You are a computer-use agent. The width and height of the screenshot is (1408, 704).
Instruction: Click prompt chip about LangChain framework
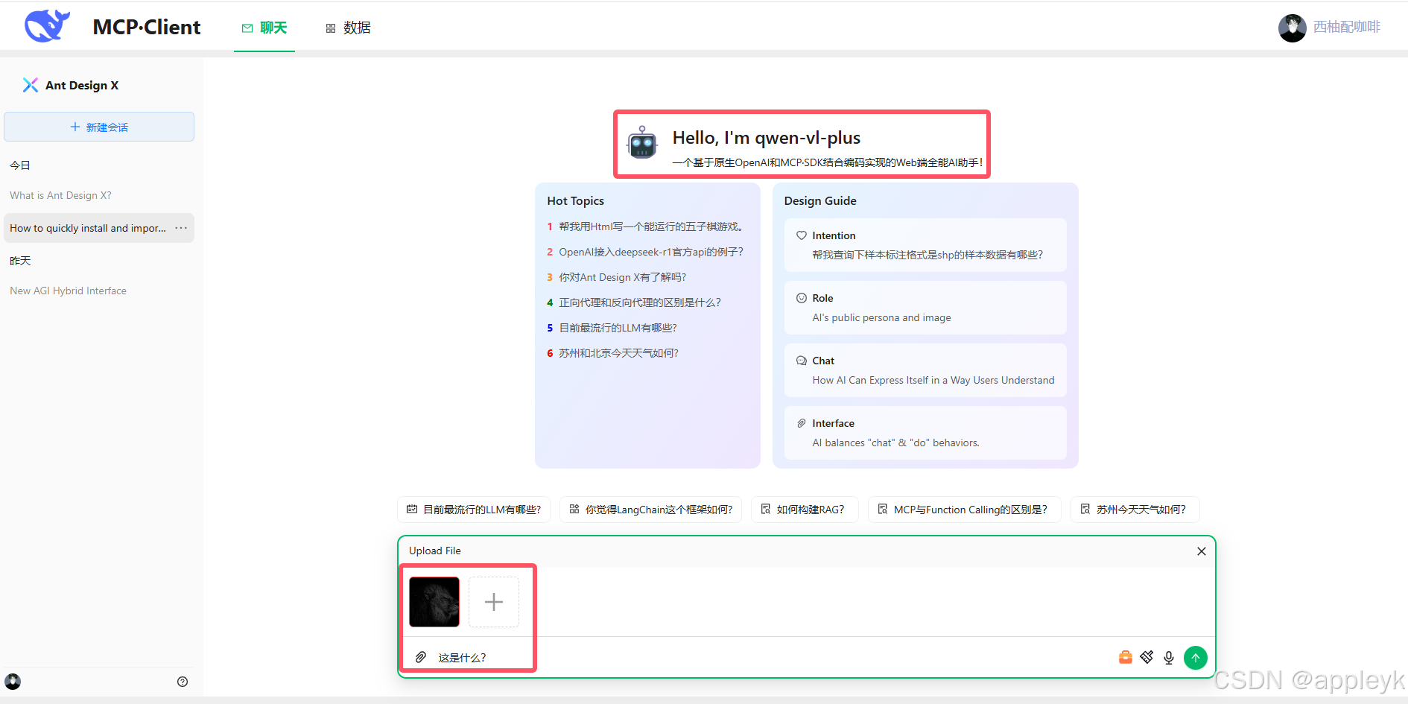[x=650, y=510]
